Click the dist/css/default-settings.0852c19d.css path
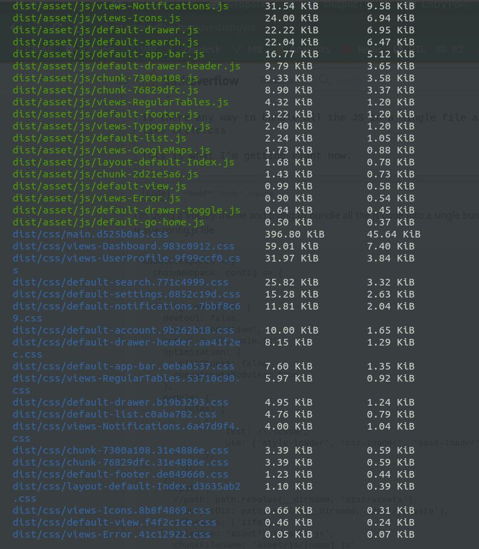The width and height of the screenshot is (479, 549). click(126, 294)
